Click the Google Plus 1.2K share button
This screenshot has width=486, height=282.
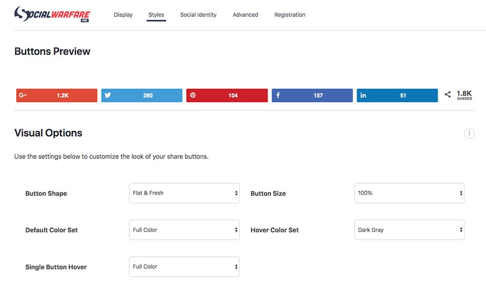[57, 95]
